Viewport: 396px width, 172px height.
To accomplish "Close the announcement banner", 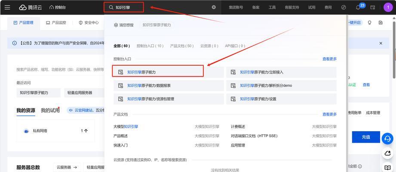I will tap(381, 43).
